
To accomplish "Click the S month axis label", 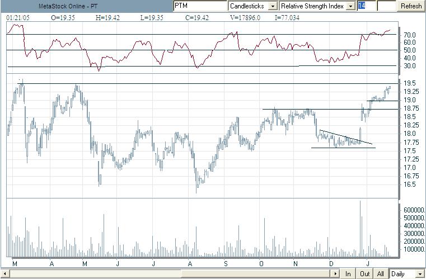I will point(226,263).
